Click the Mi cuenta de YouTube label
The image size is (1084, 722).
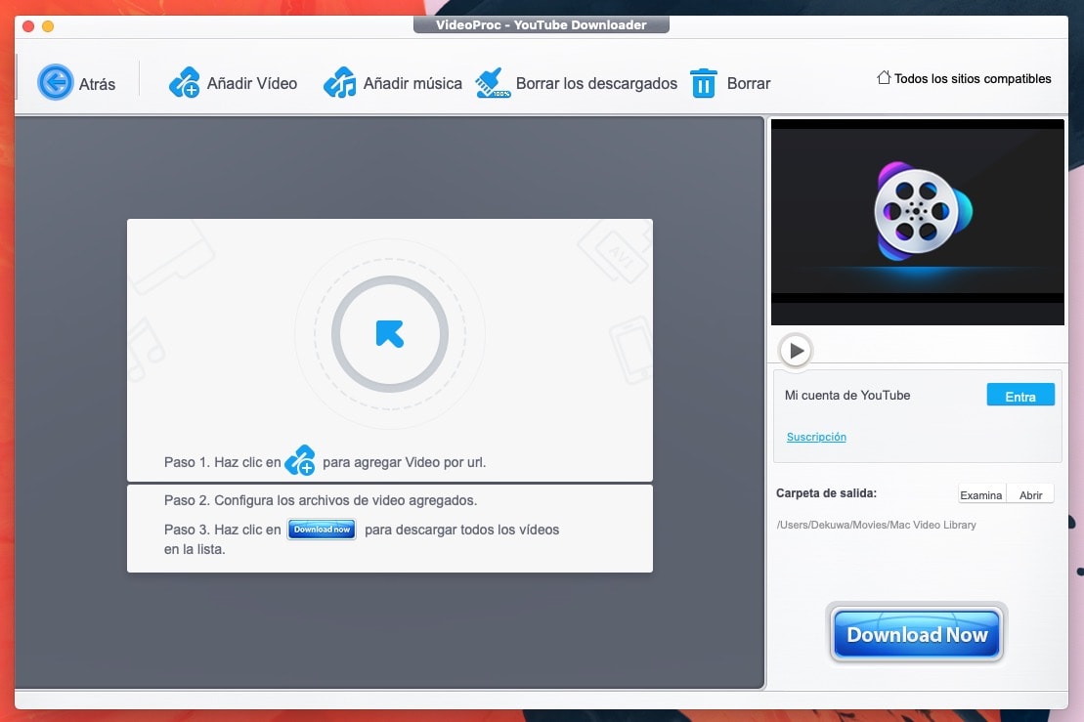(847, 396)
